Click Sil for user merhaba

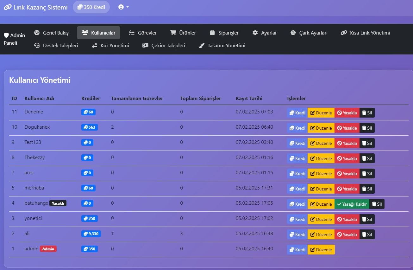pyautogui.click(x=367, y=189)
